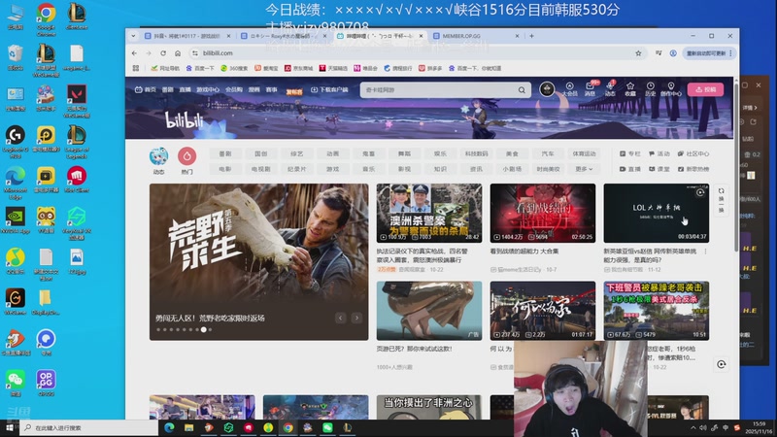The height and width of the screenshot is (437, 777).
Task: Open 直播 in the bilibili top nav
Action: pyautogui.click(x=185, y=89)
